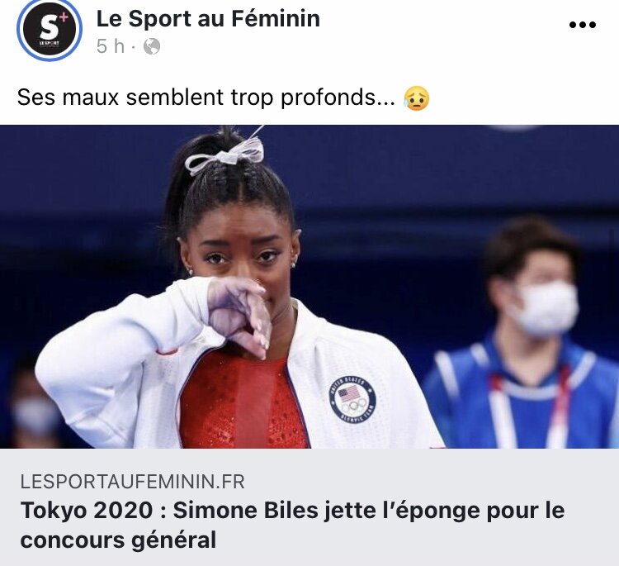Open the Le Sport au Féminin profile avatar
This screenshot has height=566, width=619.
50,29
